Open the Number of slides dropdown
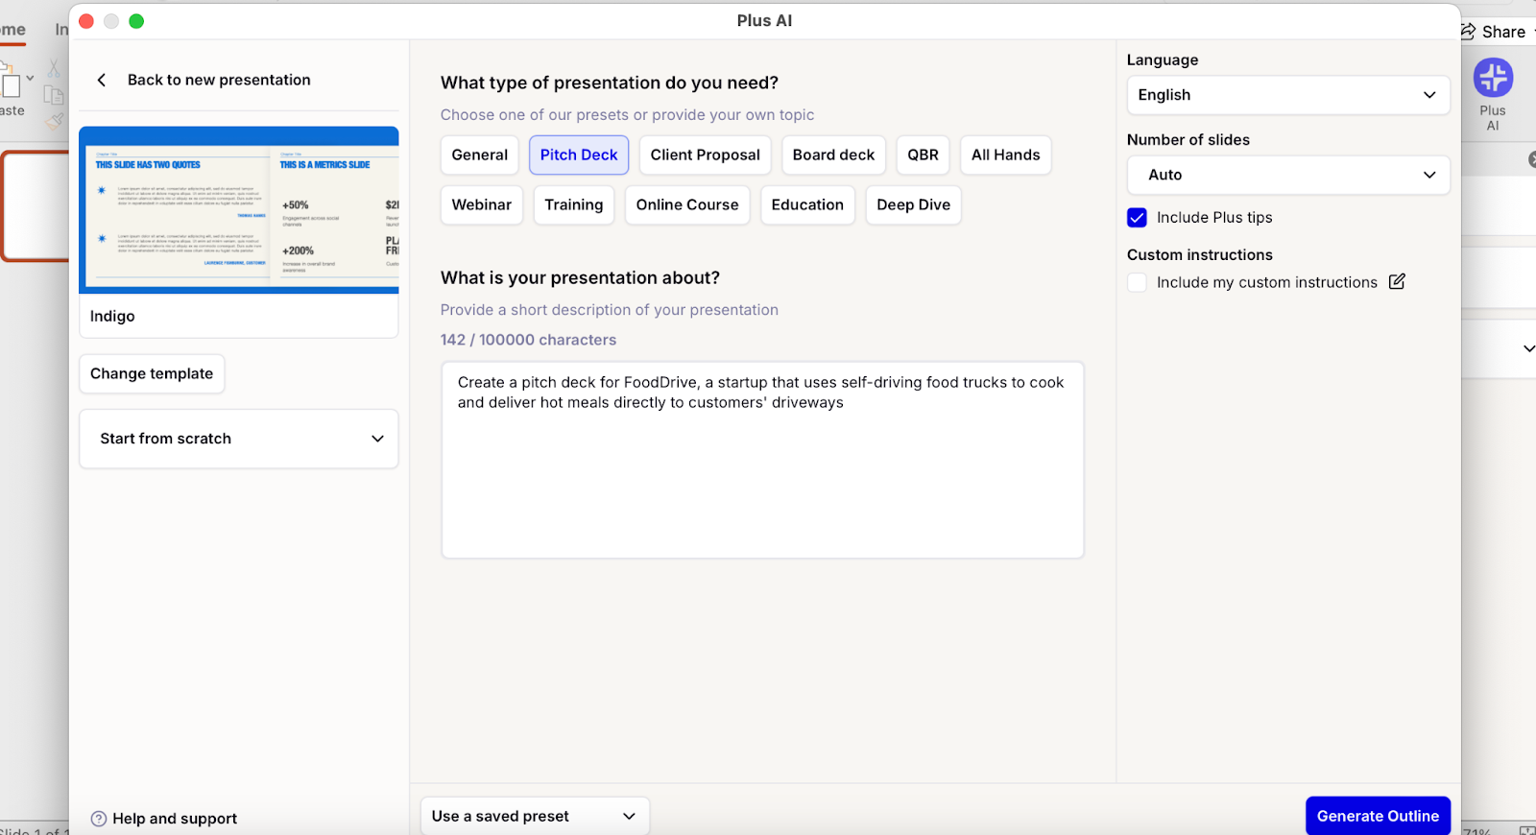The height and width of the screenshot is (835, 1536). point(1287,175)
